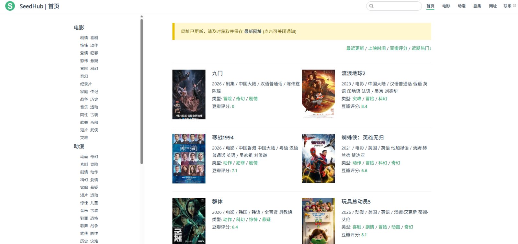Sort by 最近更新
This screenshot has width=518, height=244.
coord(355,48)
